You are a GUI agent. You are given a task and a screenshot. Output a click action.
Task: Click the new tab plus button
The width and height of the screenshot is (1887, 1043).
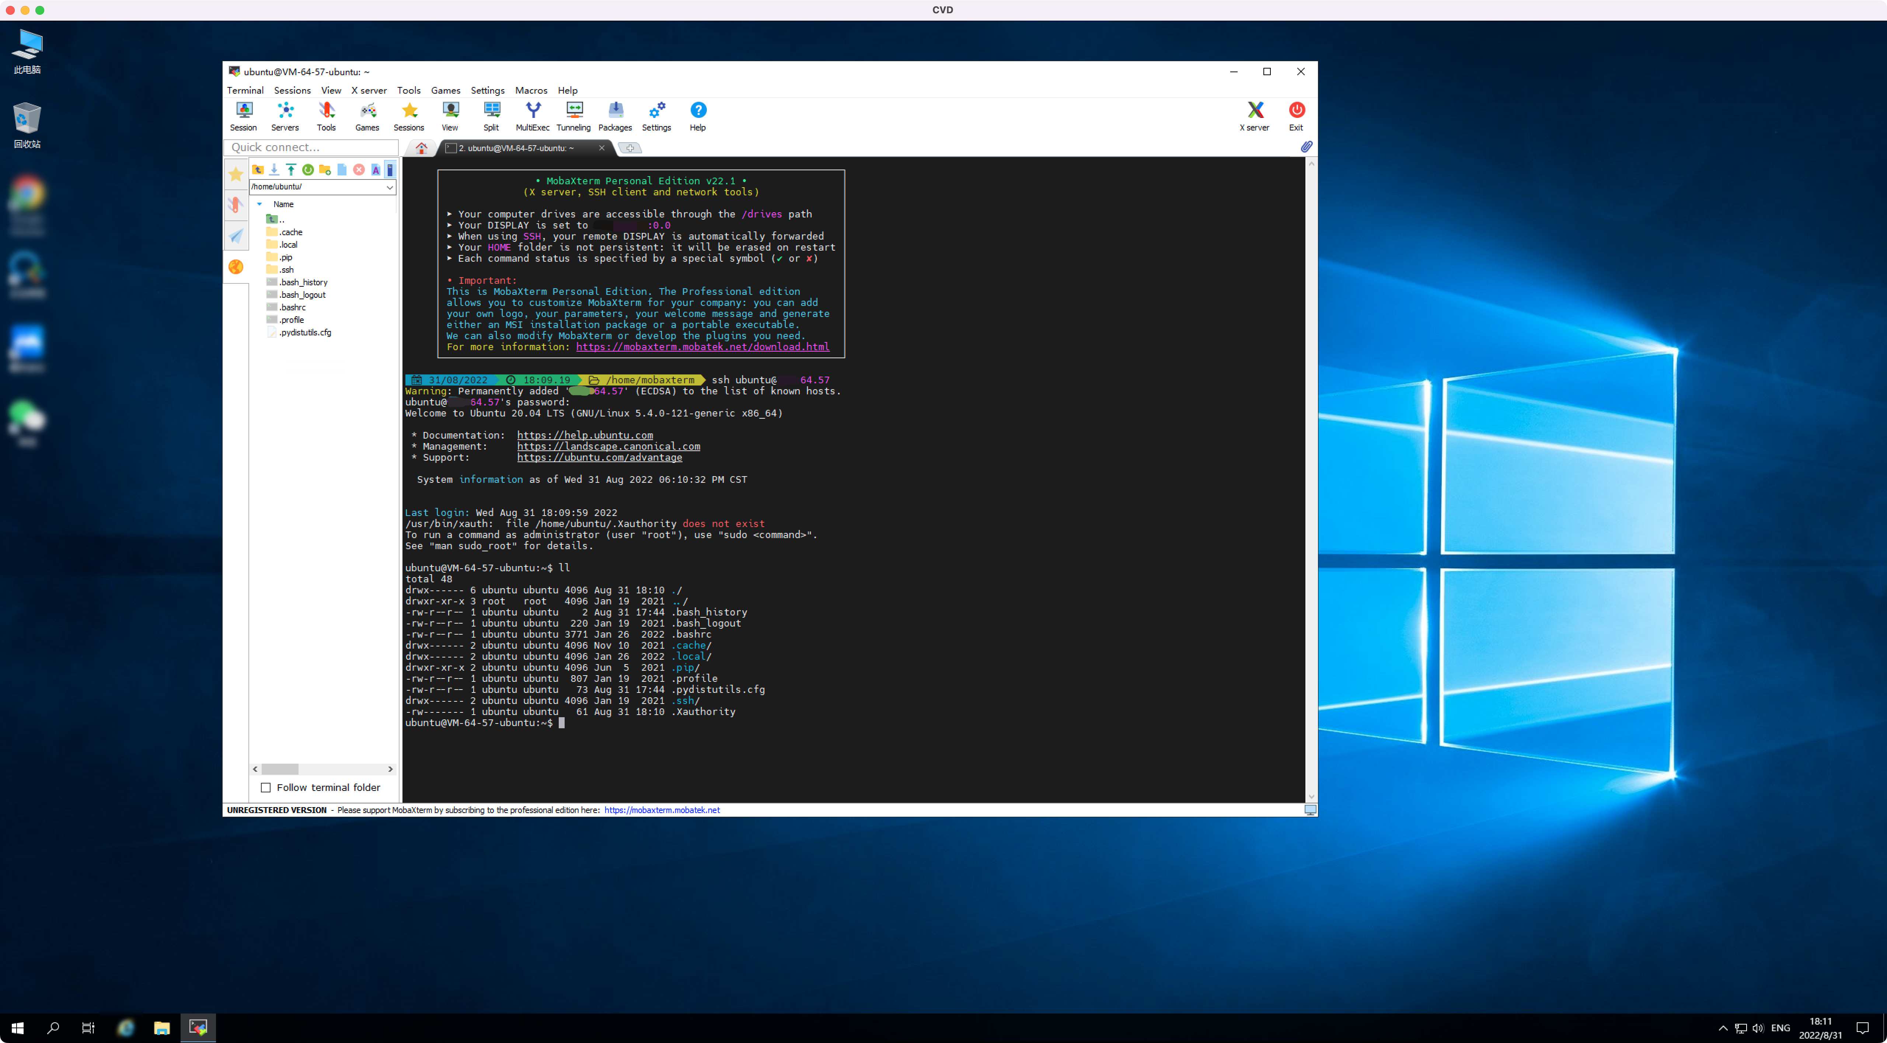[630, 148]
